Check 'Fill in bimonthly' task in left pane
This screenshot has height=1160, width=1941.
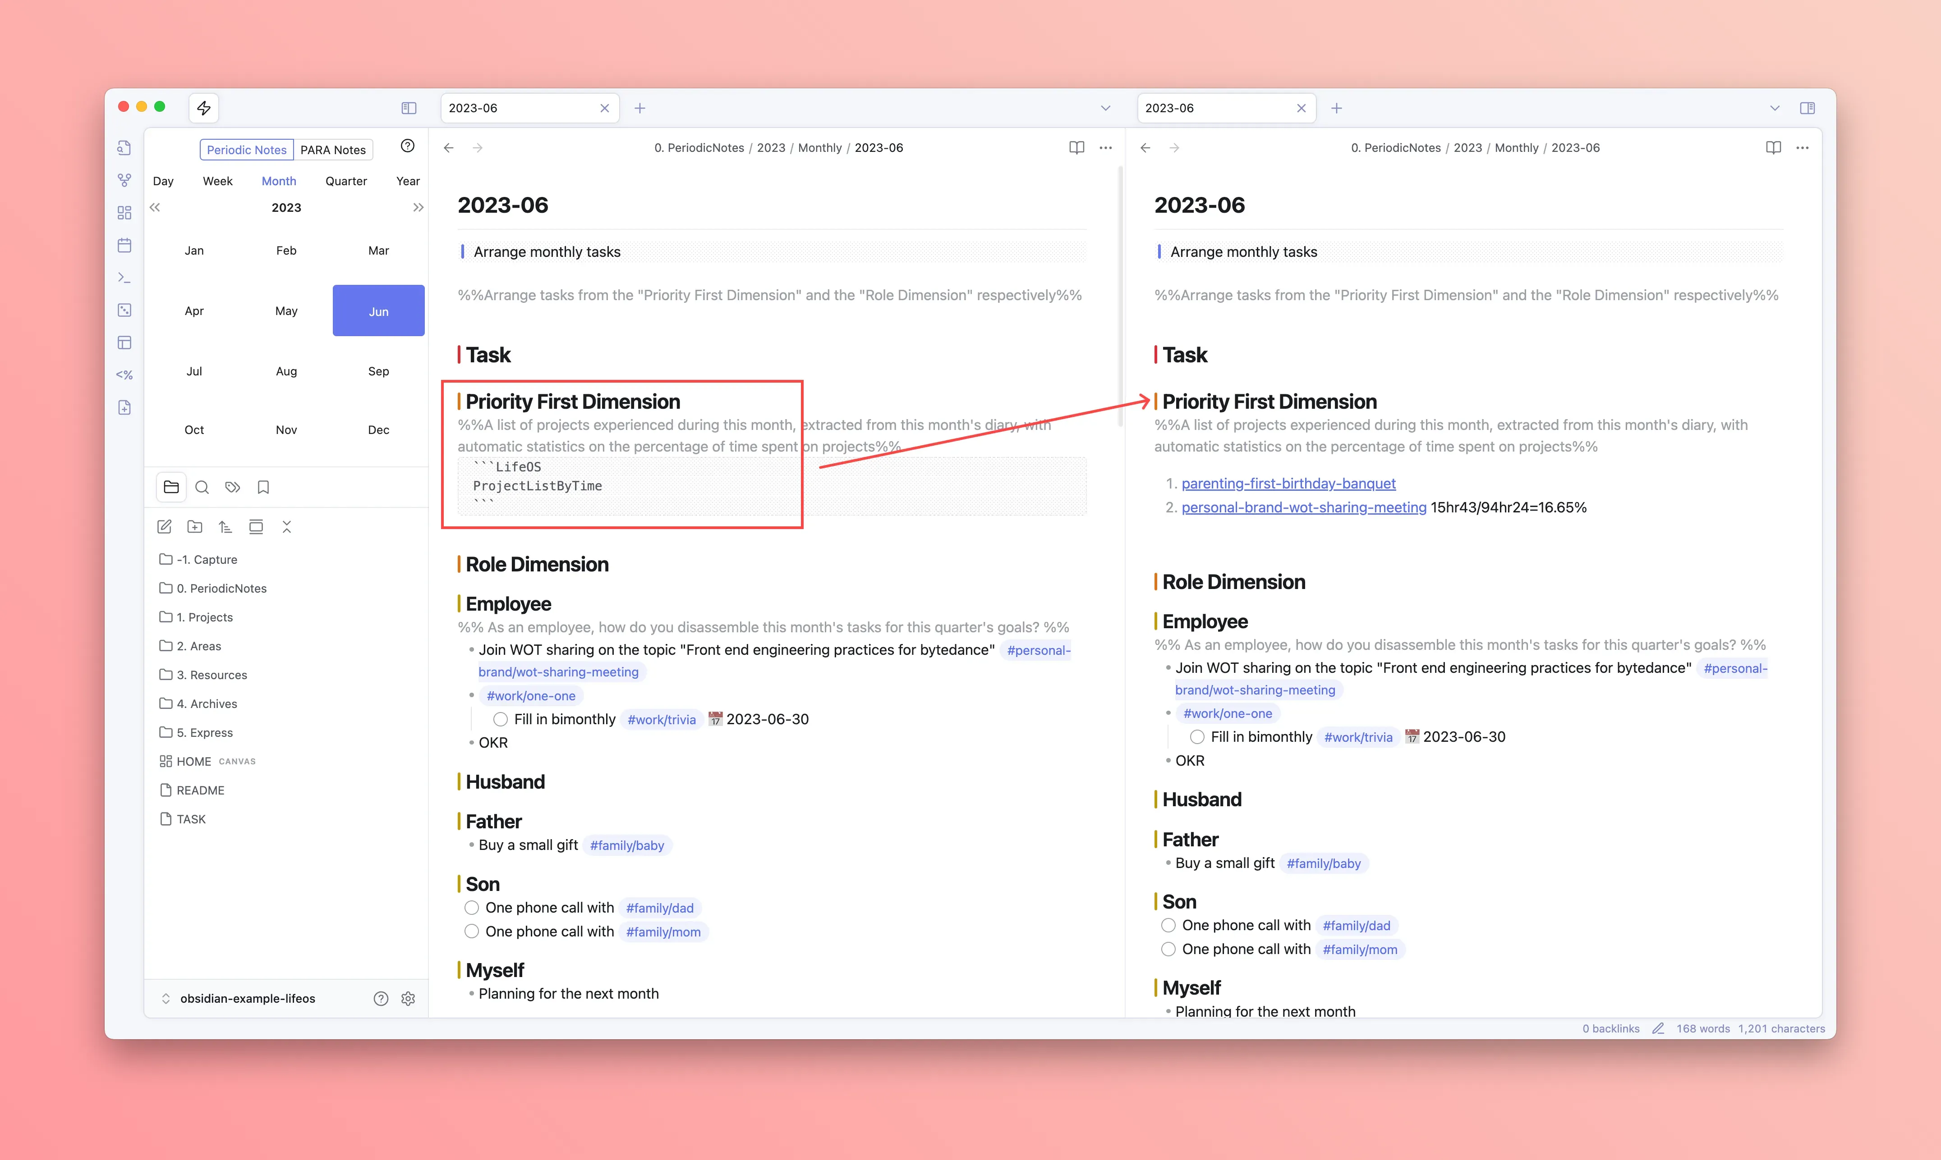click(501, 719)
